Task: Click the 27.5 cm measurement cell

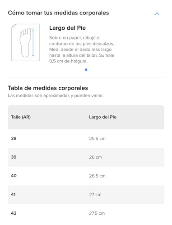Action: 97,213
